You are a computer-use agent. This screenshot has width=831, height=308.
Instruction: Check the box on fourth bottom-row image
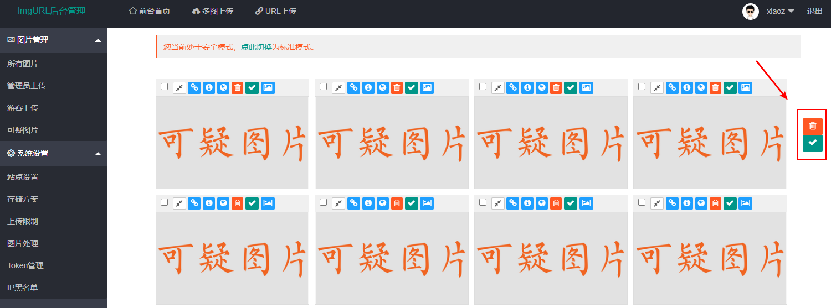point(642,202)
